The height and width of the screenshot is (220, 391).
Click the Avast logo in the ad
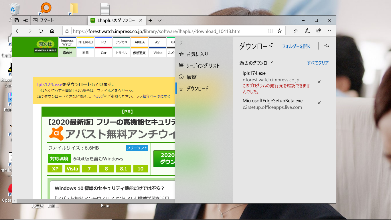point(56,133)
